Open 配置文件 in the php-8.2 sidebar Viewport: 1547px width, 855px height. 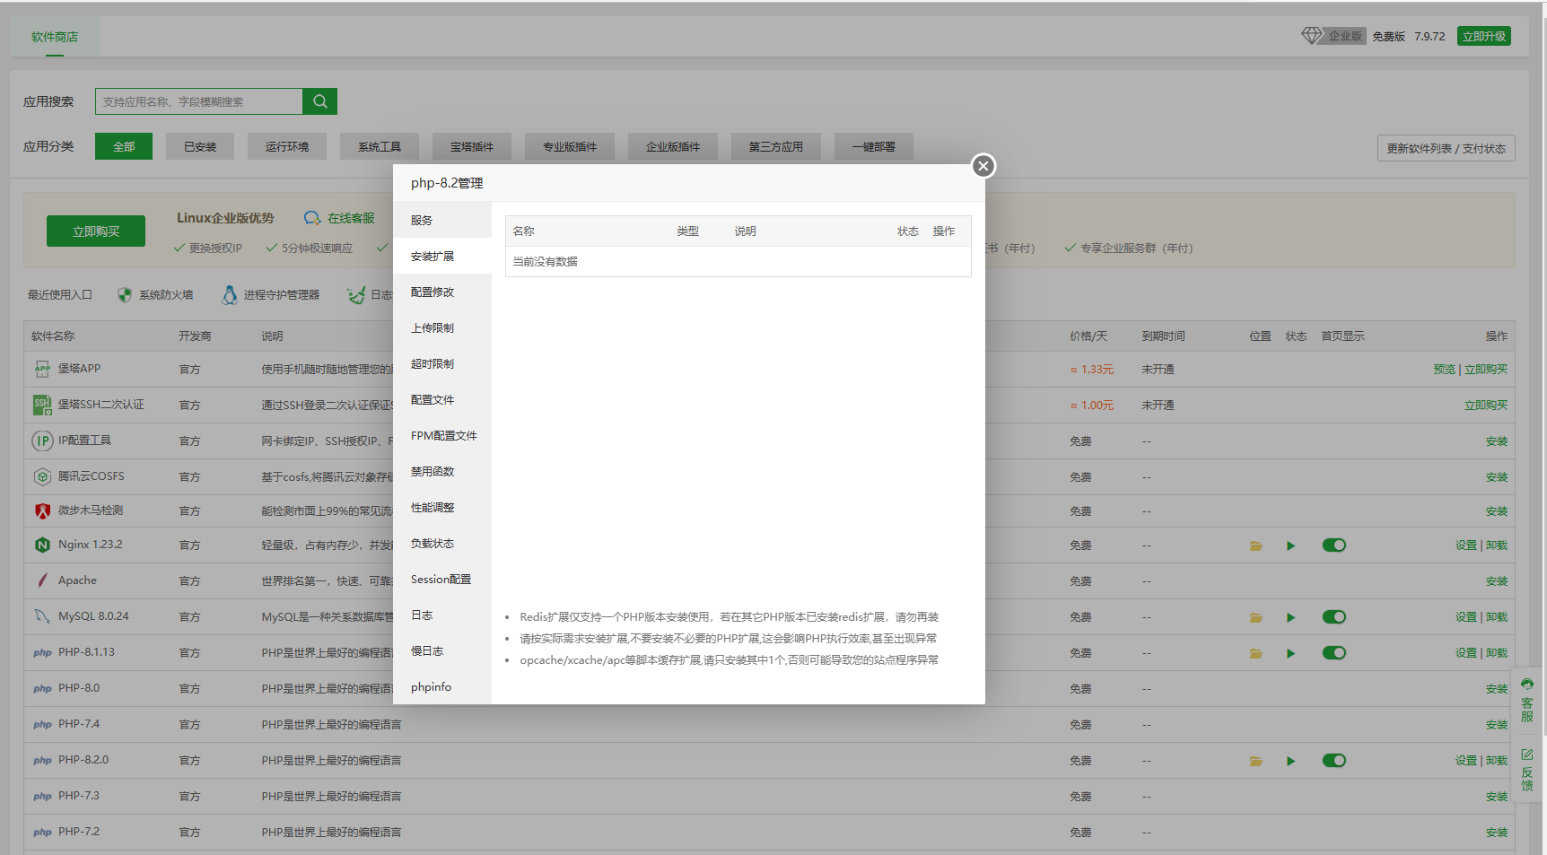(442, 399)
